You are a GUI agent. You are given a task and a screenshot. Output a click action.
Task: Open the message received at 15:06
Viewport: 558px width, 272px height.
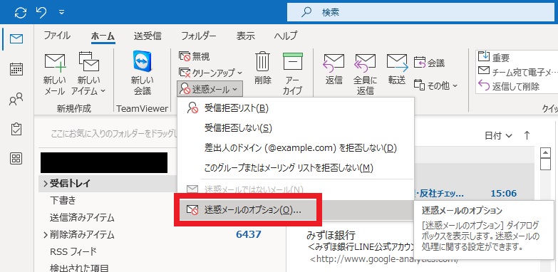(x=503, y=194)
